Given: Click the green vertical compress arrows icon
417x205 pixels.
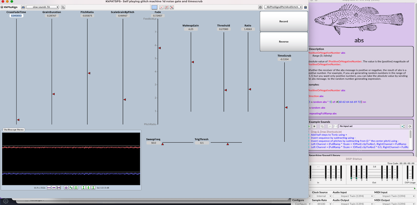Looking at the screenshot, I should point(84,187).
